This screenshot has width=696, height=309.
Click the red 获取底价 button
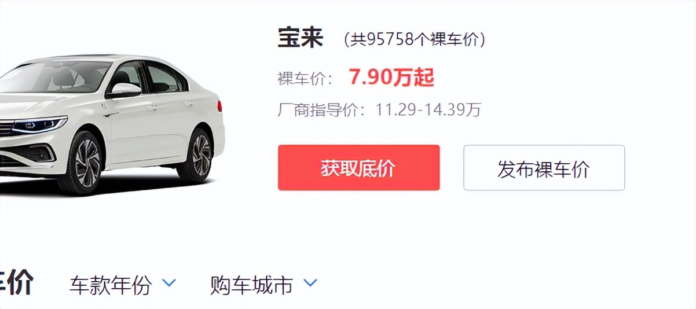coord(358,168)
